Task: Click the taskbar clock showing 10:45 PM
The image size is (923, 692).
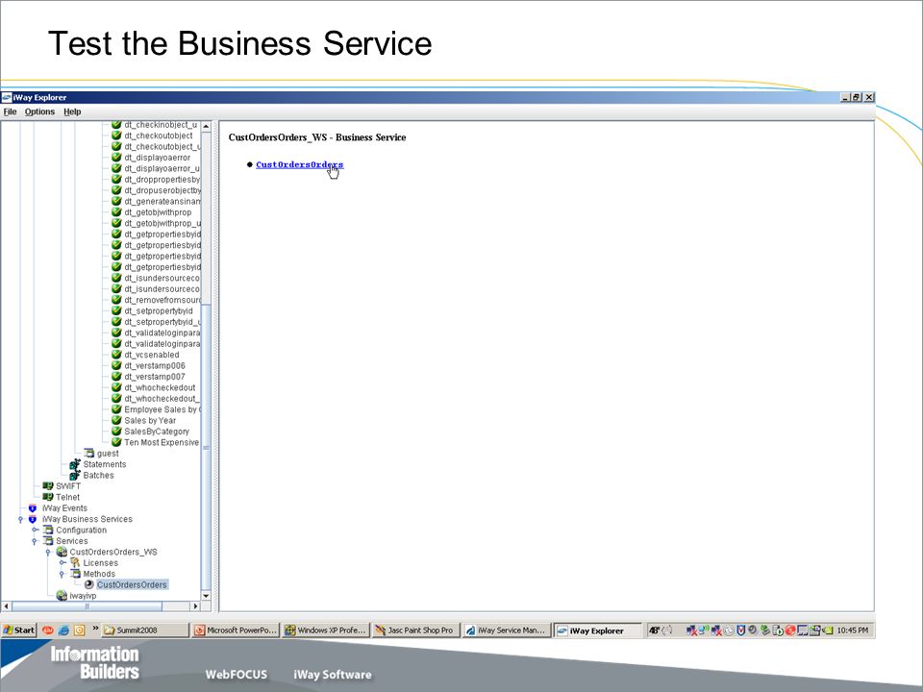Action: tap(853, 630)
